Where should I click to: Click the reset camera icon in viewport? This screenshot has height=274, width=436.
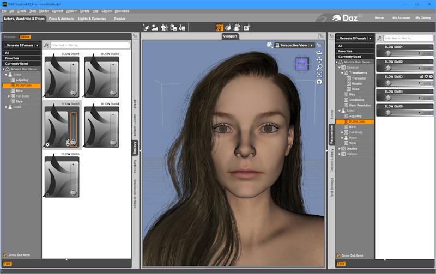tap(319, 82)
